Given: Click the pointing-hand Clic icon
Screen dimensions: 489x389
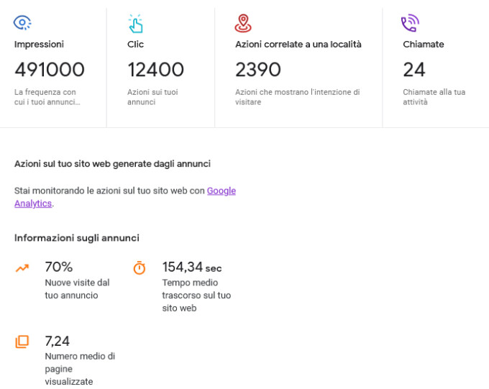Looking at the screenshot, I should [x=135, y=24].
